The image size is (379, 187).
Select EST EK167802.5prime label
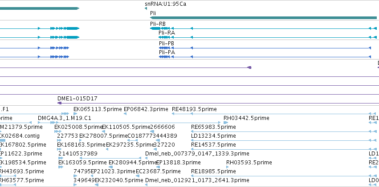pos(23,145)
